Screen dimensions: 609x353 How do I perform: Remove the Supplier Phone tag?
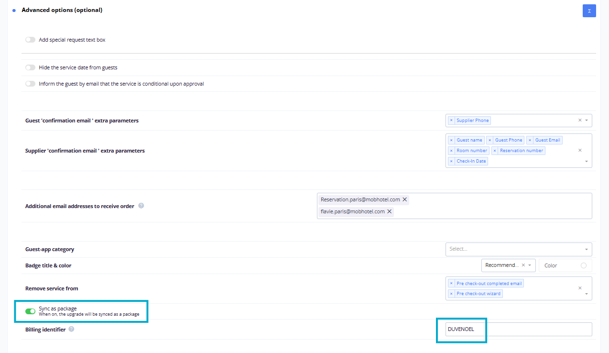tap(451, 121)
